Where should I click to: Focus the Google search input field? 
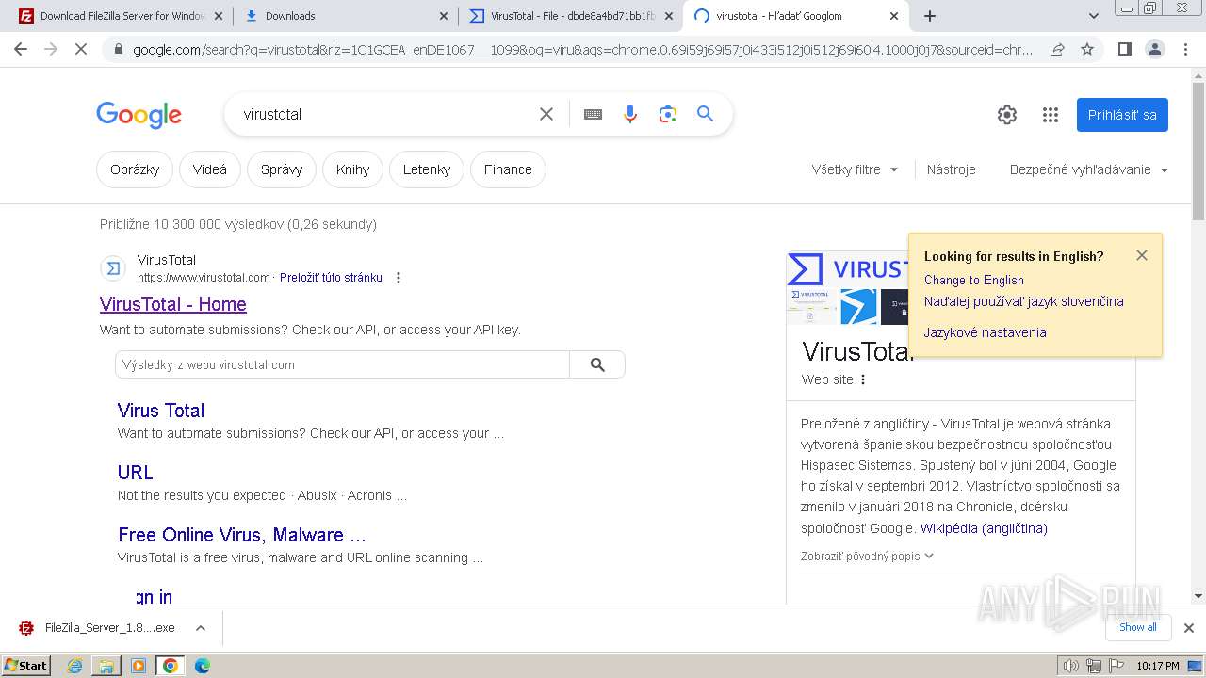[x=384, y=114]
